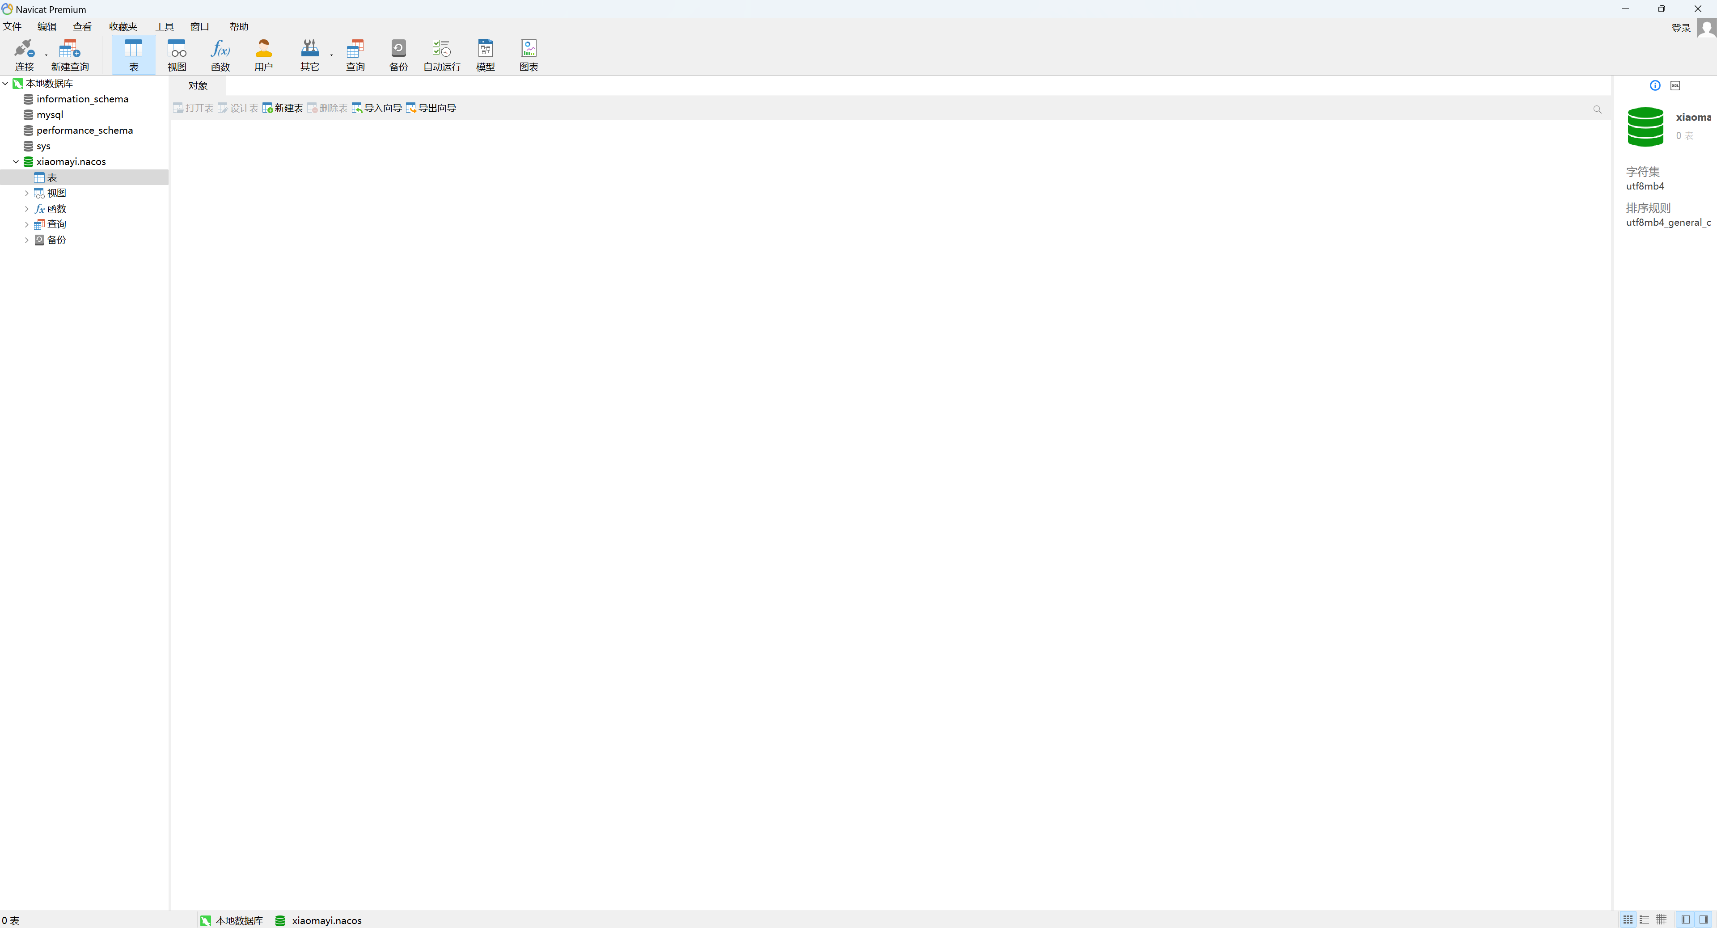Open the 查询 query toolbar icon
Viewport: 1717px width, 928px height.
[355, 55]
